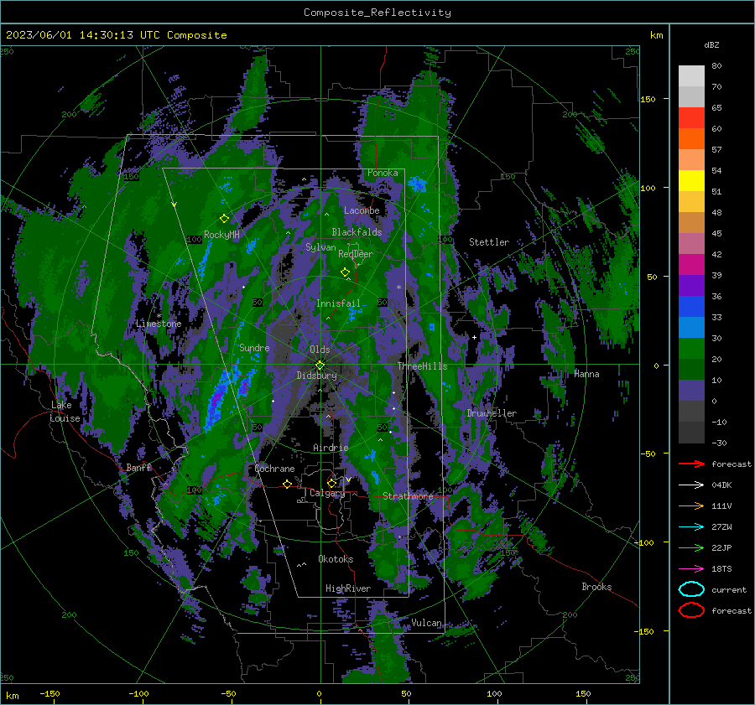Click the yellow diamond marker at radar center near Didsbury
755x705 pixels.
(320, 365)
